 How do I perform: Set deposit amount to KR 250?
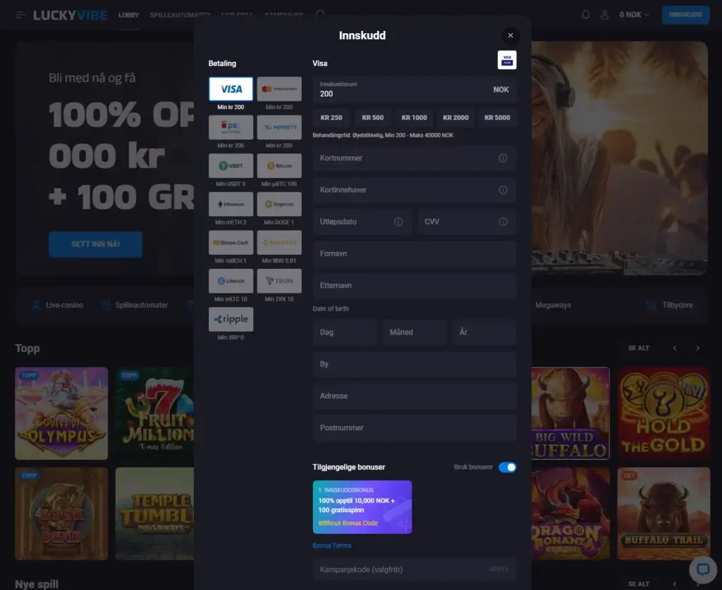click(x=331, y=118)
